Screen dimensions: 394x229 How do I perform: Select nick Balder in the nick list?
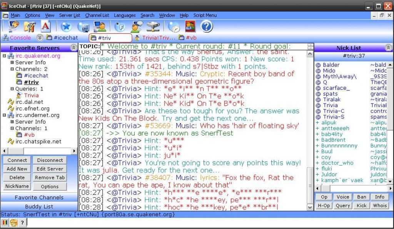pos(331,65)
